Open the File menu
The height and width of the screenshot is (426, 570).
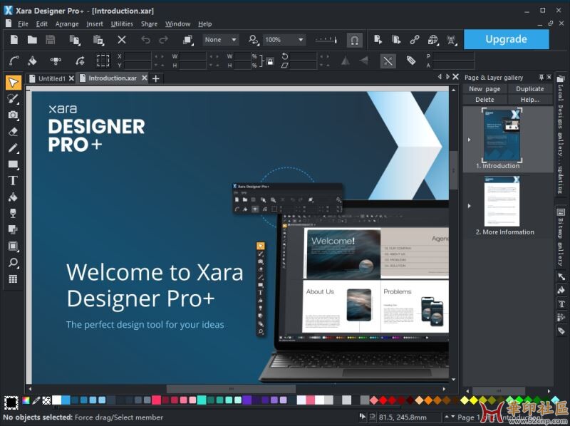pos(23,24)
